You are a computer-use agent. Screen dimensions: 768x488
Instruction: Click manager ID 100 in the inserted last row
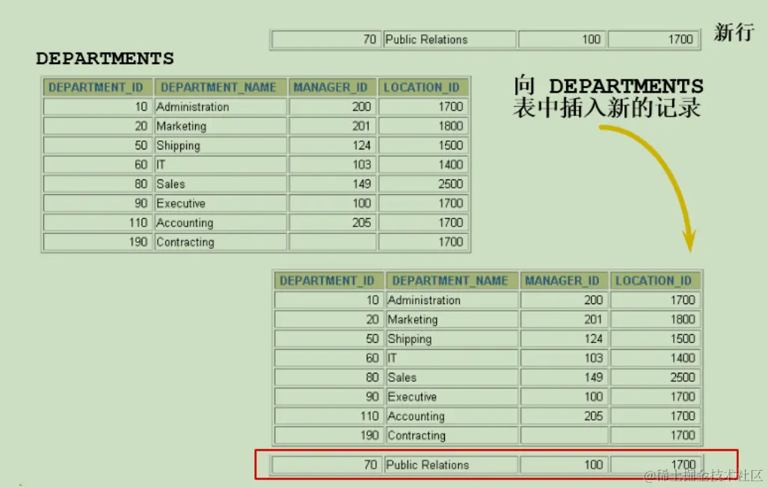593,465
